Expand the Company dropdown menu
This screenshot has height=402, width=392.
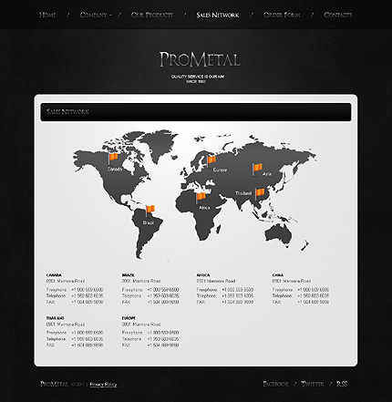[x=96, y=15]
